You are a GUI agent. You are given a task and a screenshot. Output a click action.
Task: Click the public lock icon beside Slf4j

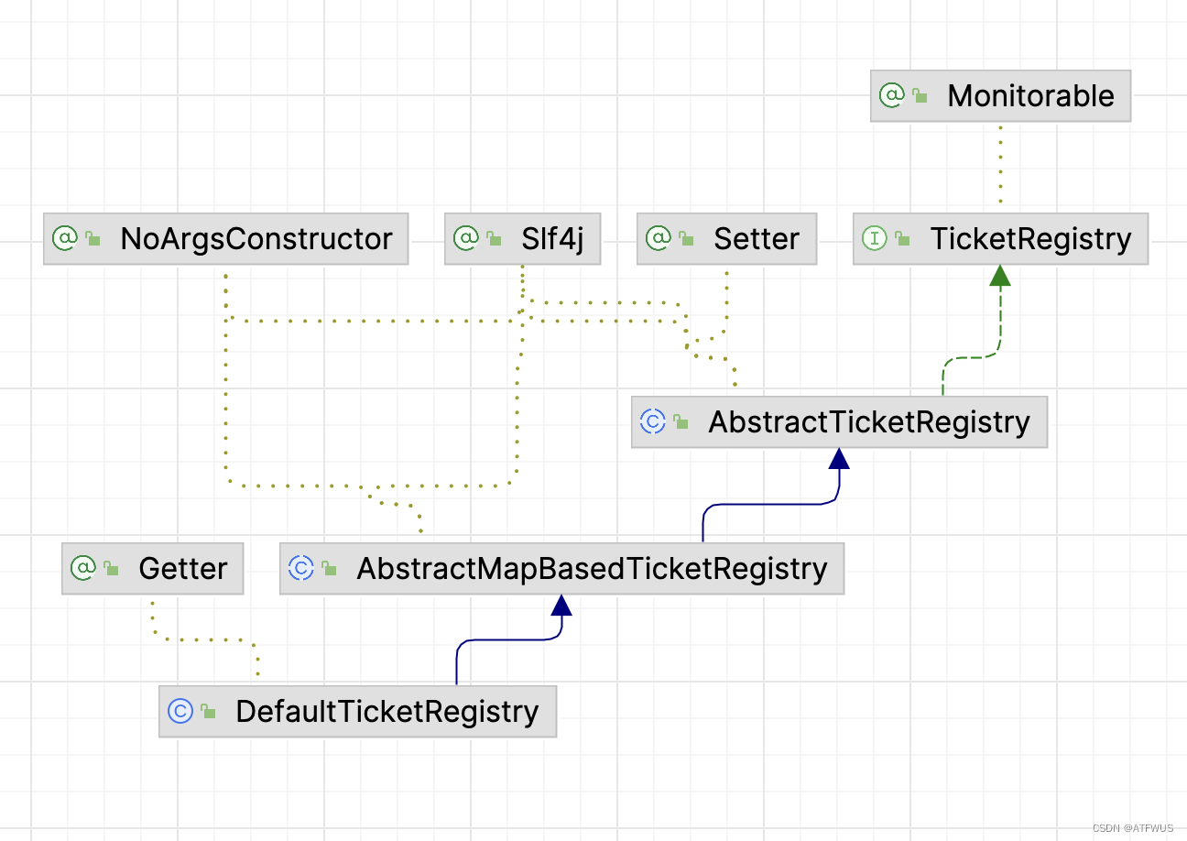495,240
